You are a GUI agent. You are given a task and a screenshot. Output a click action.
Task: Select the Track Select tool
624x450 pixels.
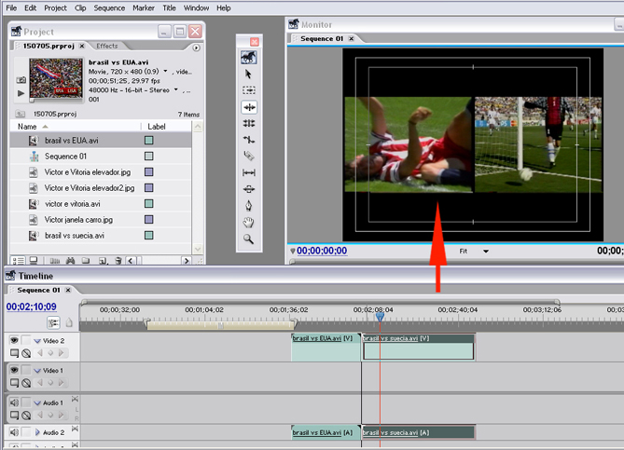(x=249, y=90)
